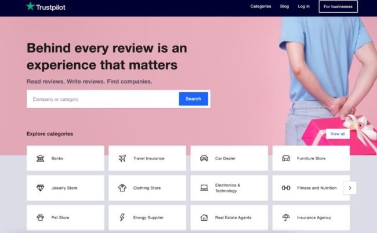Click the Pet Store paw icon

tap(40, 218)
